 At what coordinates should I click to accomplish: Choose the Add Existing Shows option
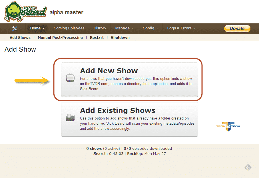[x=130, y=119]
